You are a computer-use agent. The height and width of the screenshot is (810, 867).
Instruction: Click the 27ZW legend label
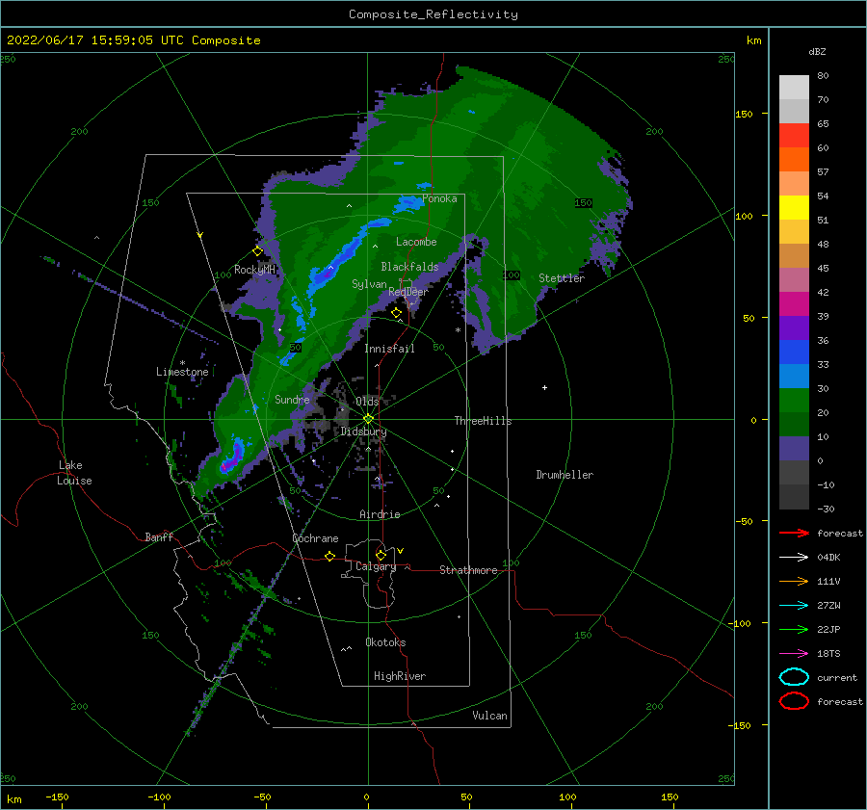[828, 606]
